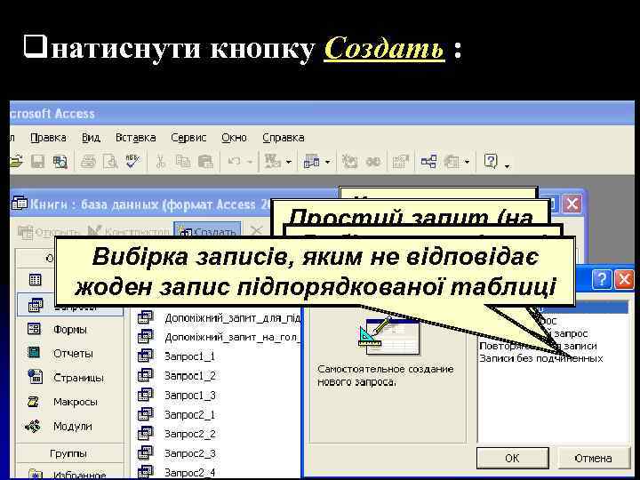Open the Сервис menu
Viewport: 640px width, 480px height.
(x=188, y=138)
